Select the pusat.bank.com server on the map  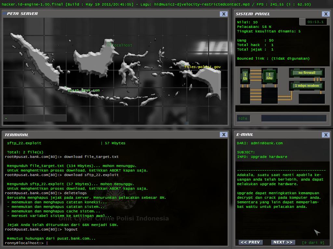pos(66,88)
